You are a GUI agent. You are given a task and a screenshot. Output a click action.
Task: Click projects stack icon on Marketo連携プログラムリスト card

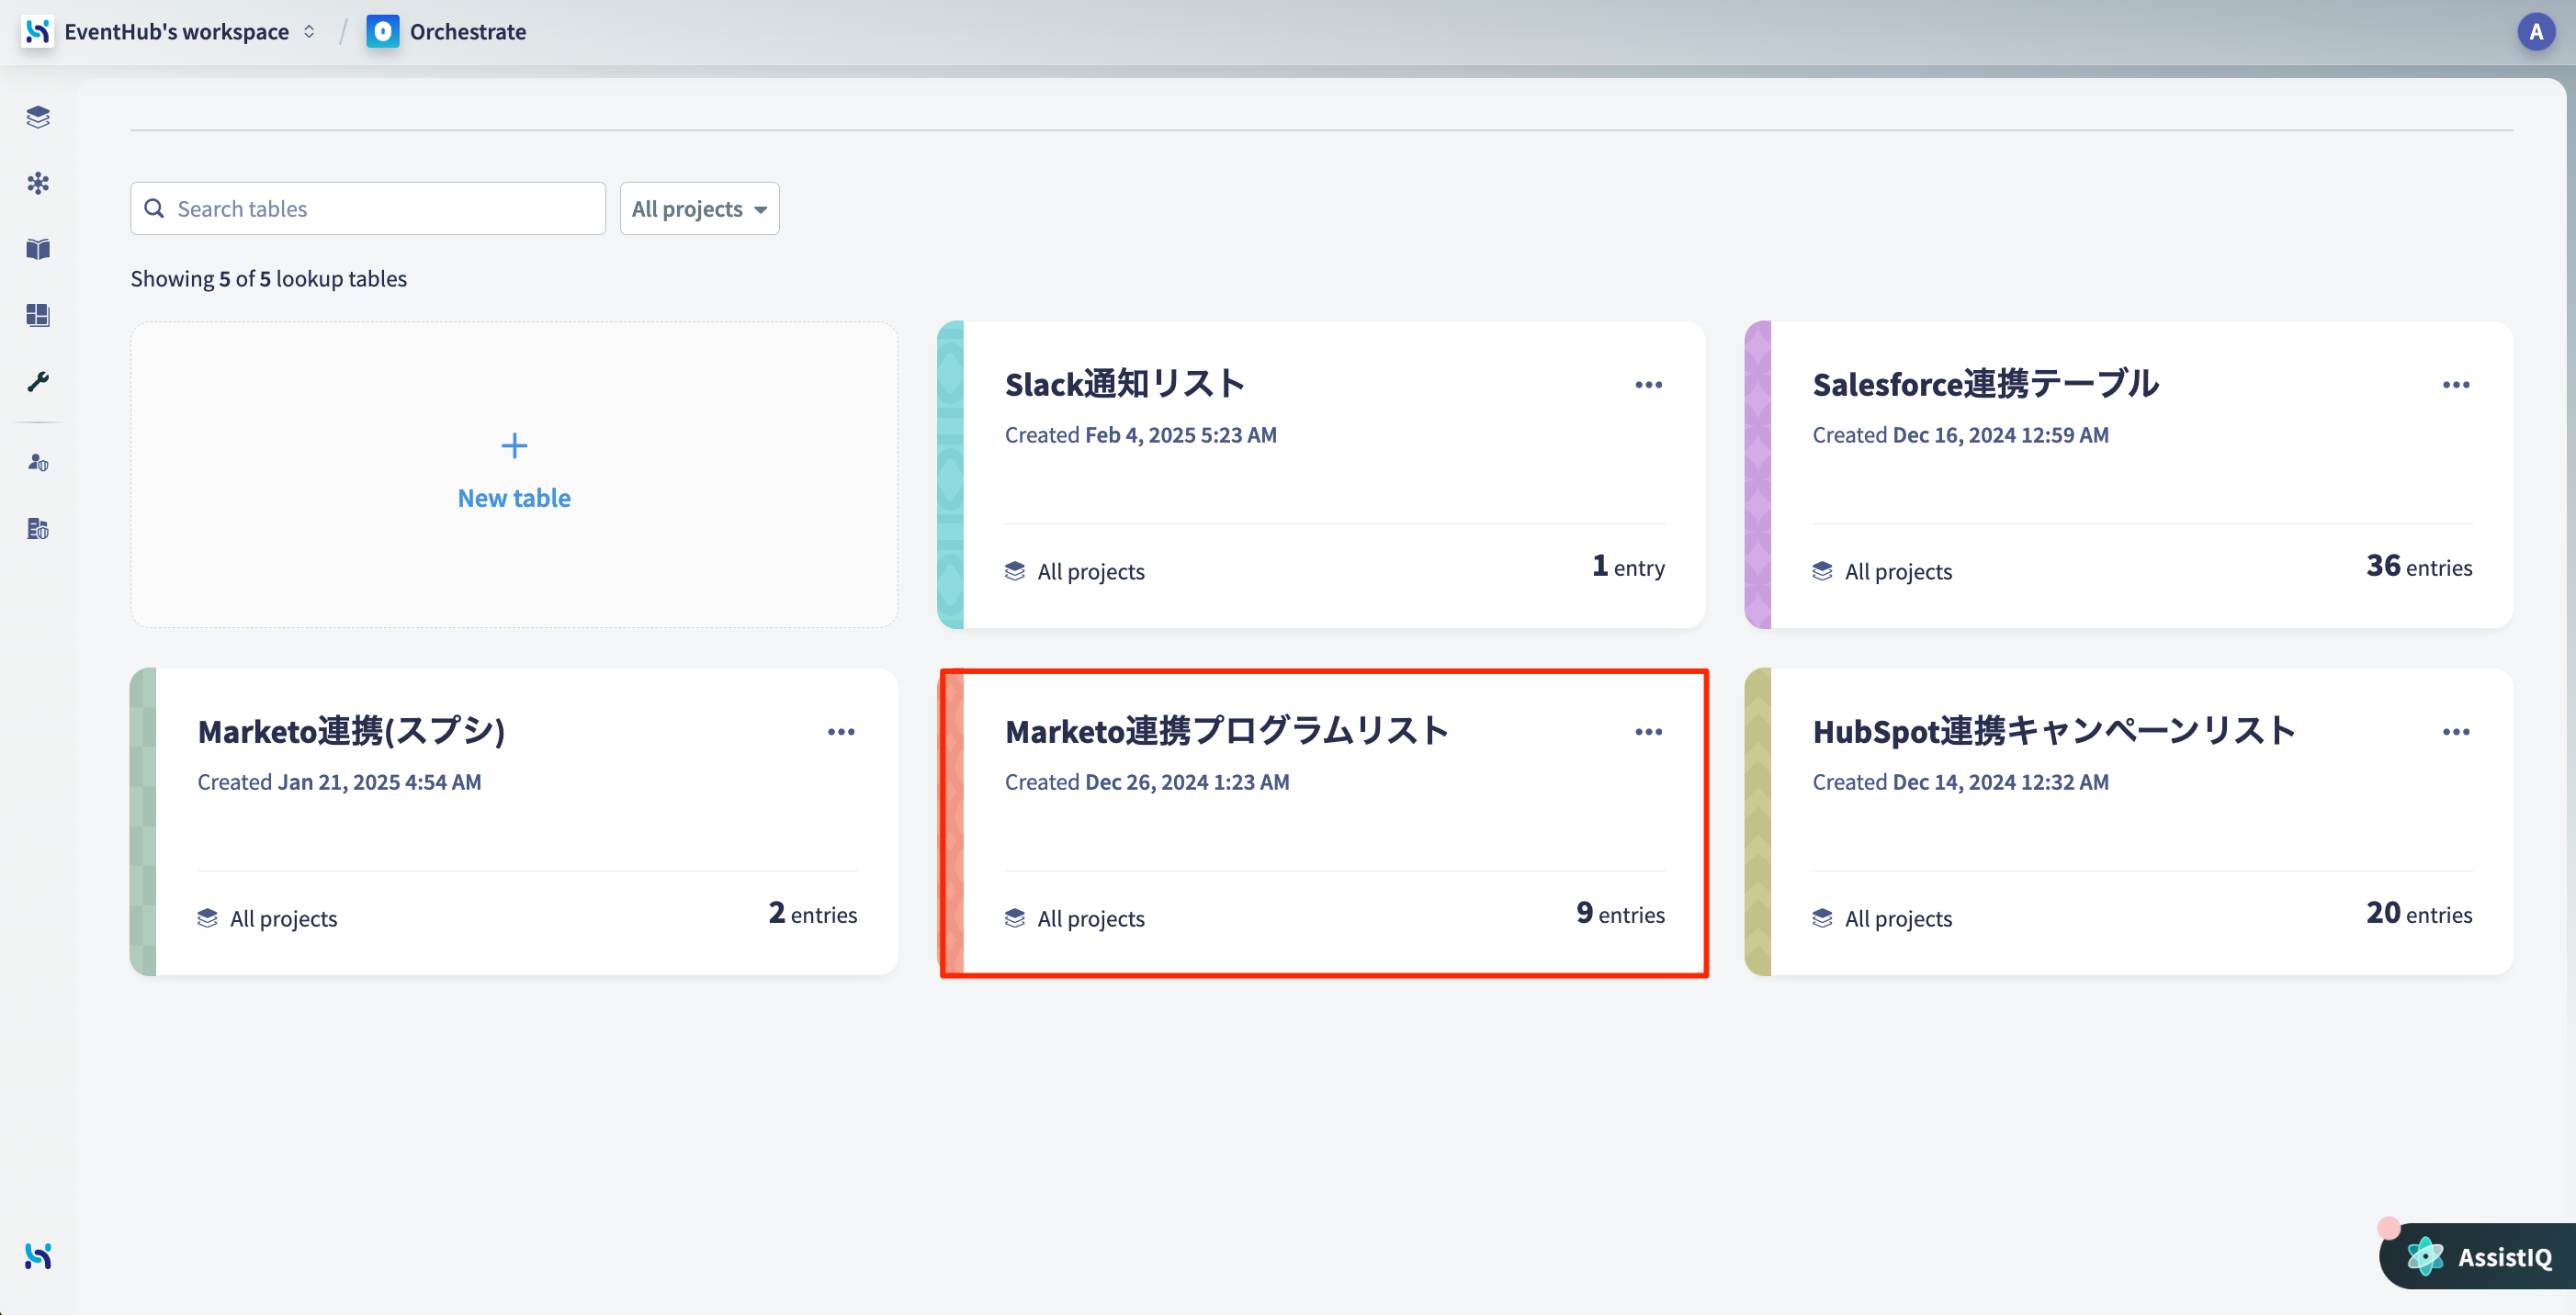[x=1015, y=917]
